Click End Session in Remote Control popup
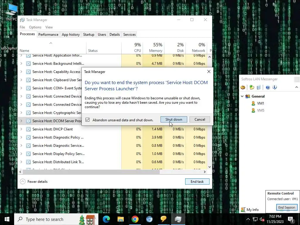The image size is (300, 225). click(x=287, y=207)
